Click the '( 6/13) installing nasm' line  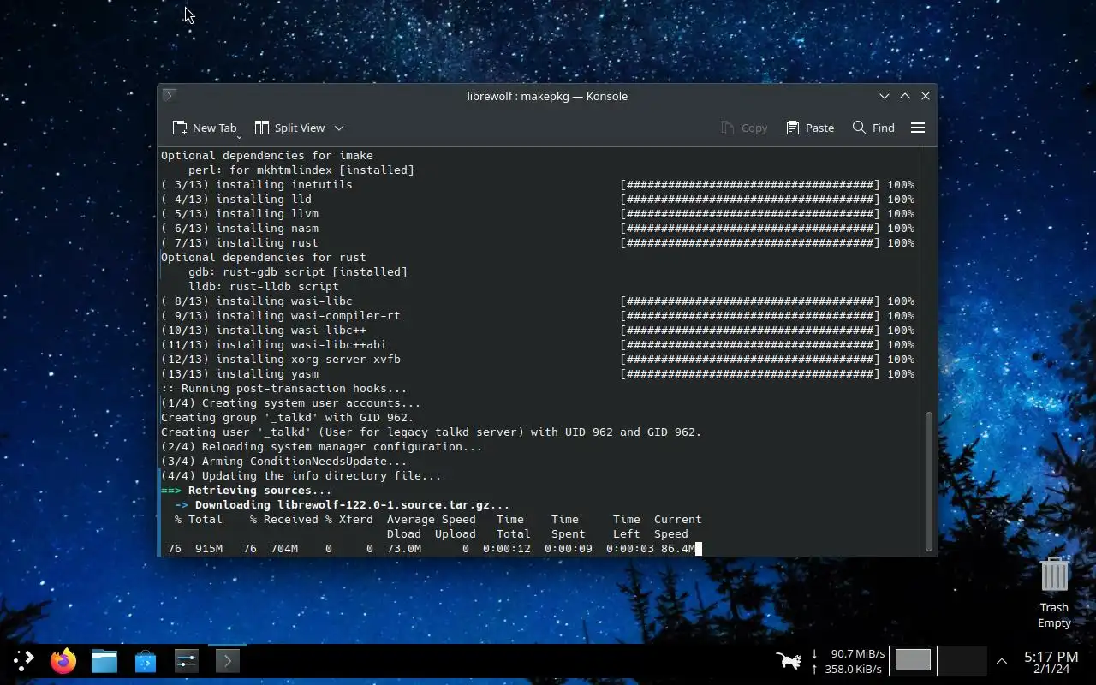pos(240,229)
